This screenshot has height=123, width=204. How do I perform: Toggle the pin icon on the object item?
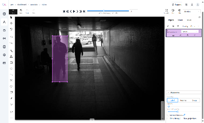[x=195, y=35]
